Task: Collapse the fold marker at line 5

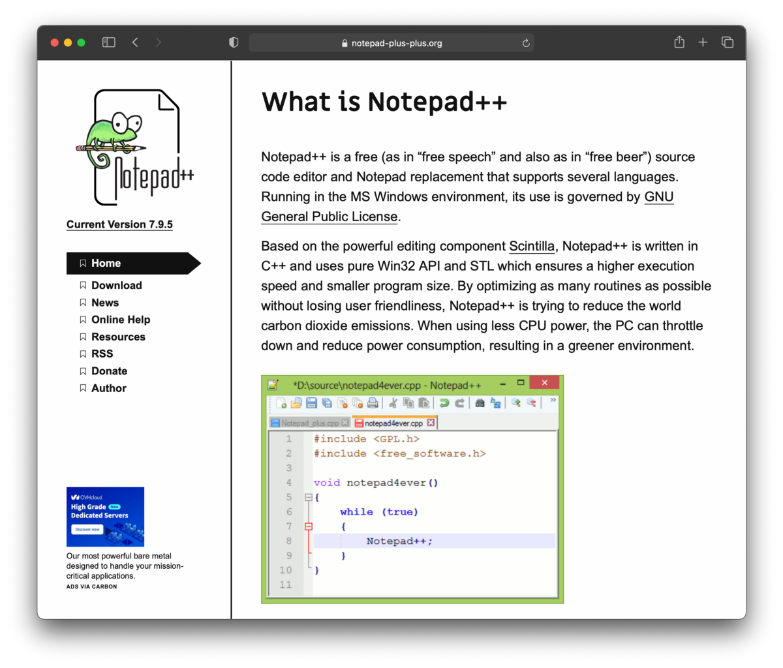Action: point(309,497)
